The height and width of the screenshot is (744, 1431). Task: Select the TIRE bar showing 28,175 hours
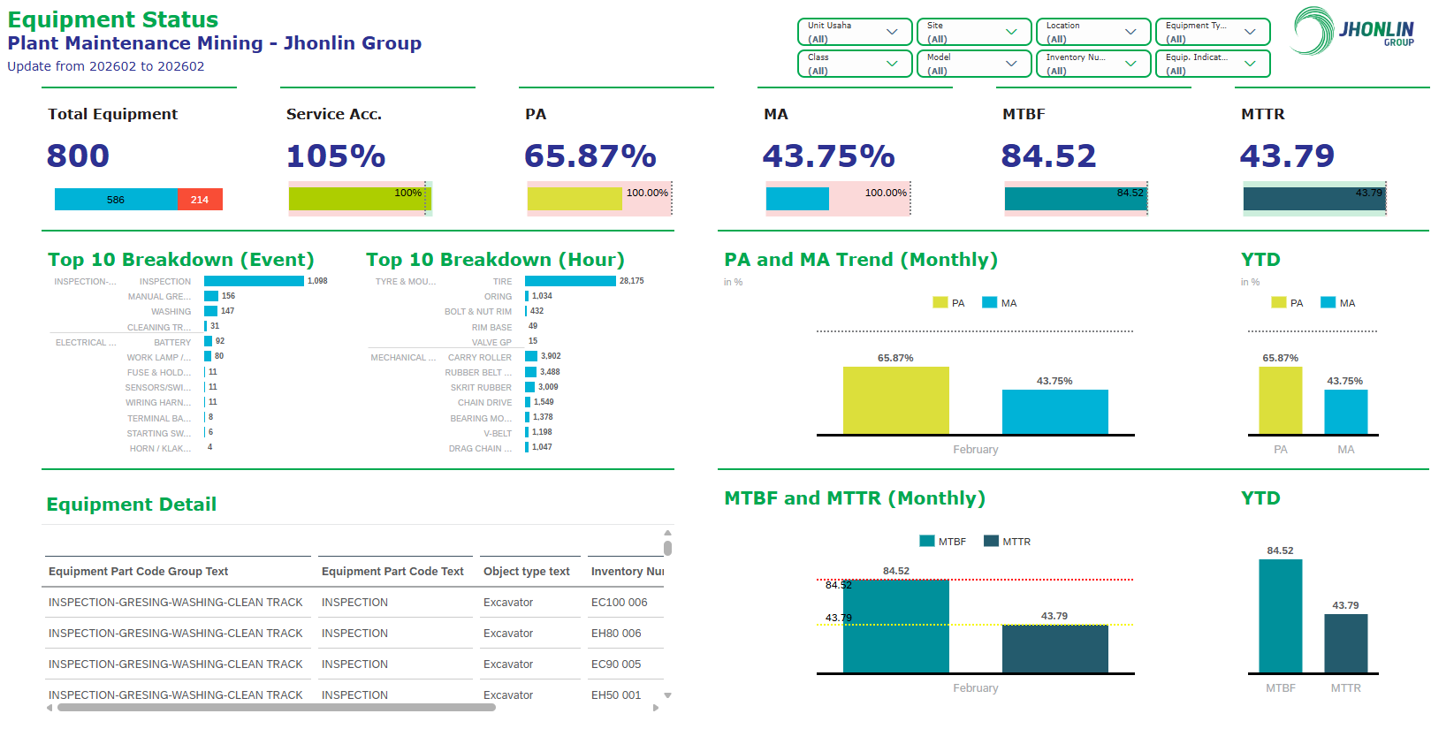570,281
